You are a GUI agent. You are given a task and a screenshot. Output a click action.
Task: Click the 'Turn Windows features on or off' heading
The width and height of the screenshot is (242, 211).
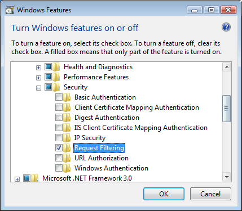pyautogui.click(x=75, y=28)
